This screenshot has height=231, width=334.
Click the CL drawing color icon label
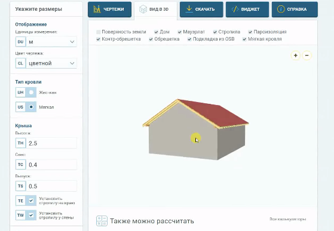[20, 63]
